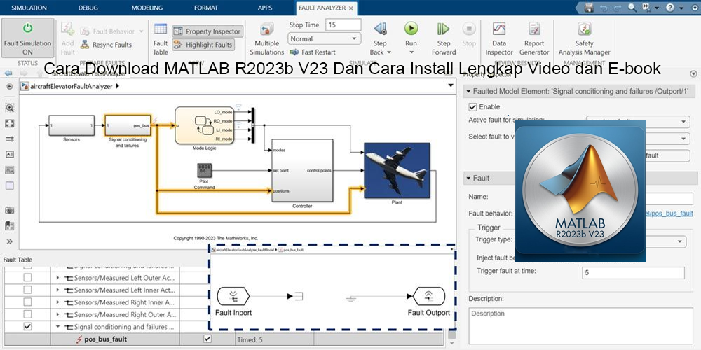701x350 pixels.
Task: Click the Save icon in quick access toolbar
Action: tap(590, 8)
